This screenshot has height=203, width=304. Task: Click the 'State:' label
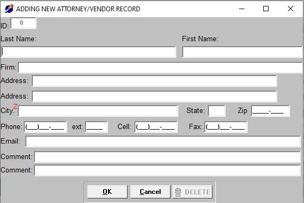[x=196, y=110]
